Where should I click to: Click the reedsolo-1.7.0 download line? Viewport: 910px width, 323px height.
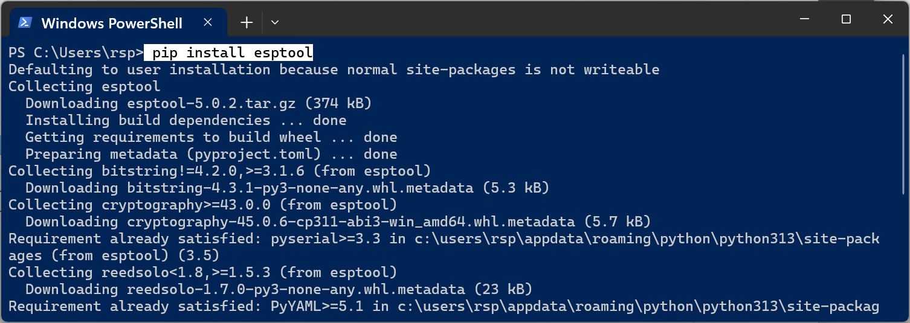coord(279,289)
